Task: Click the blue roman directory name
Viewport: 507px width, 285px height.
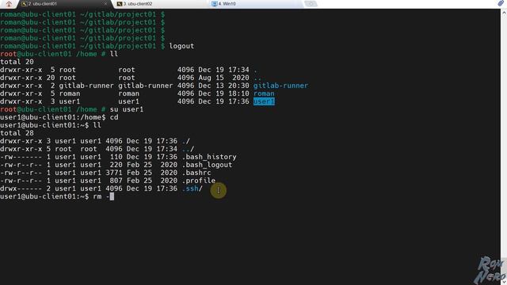Action: (264, 93)
